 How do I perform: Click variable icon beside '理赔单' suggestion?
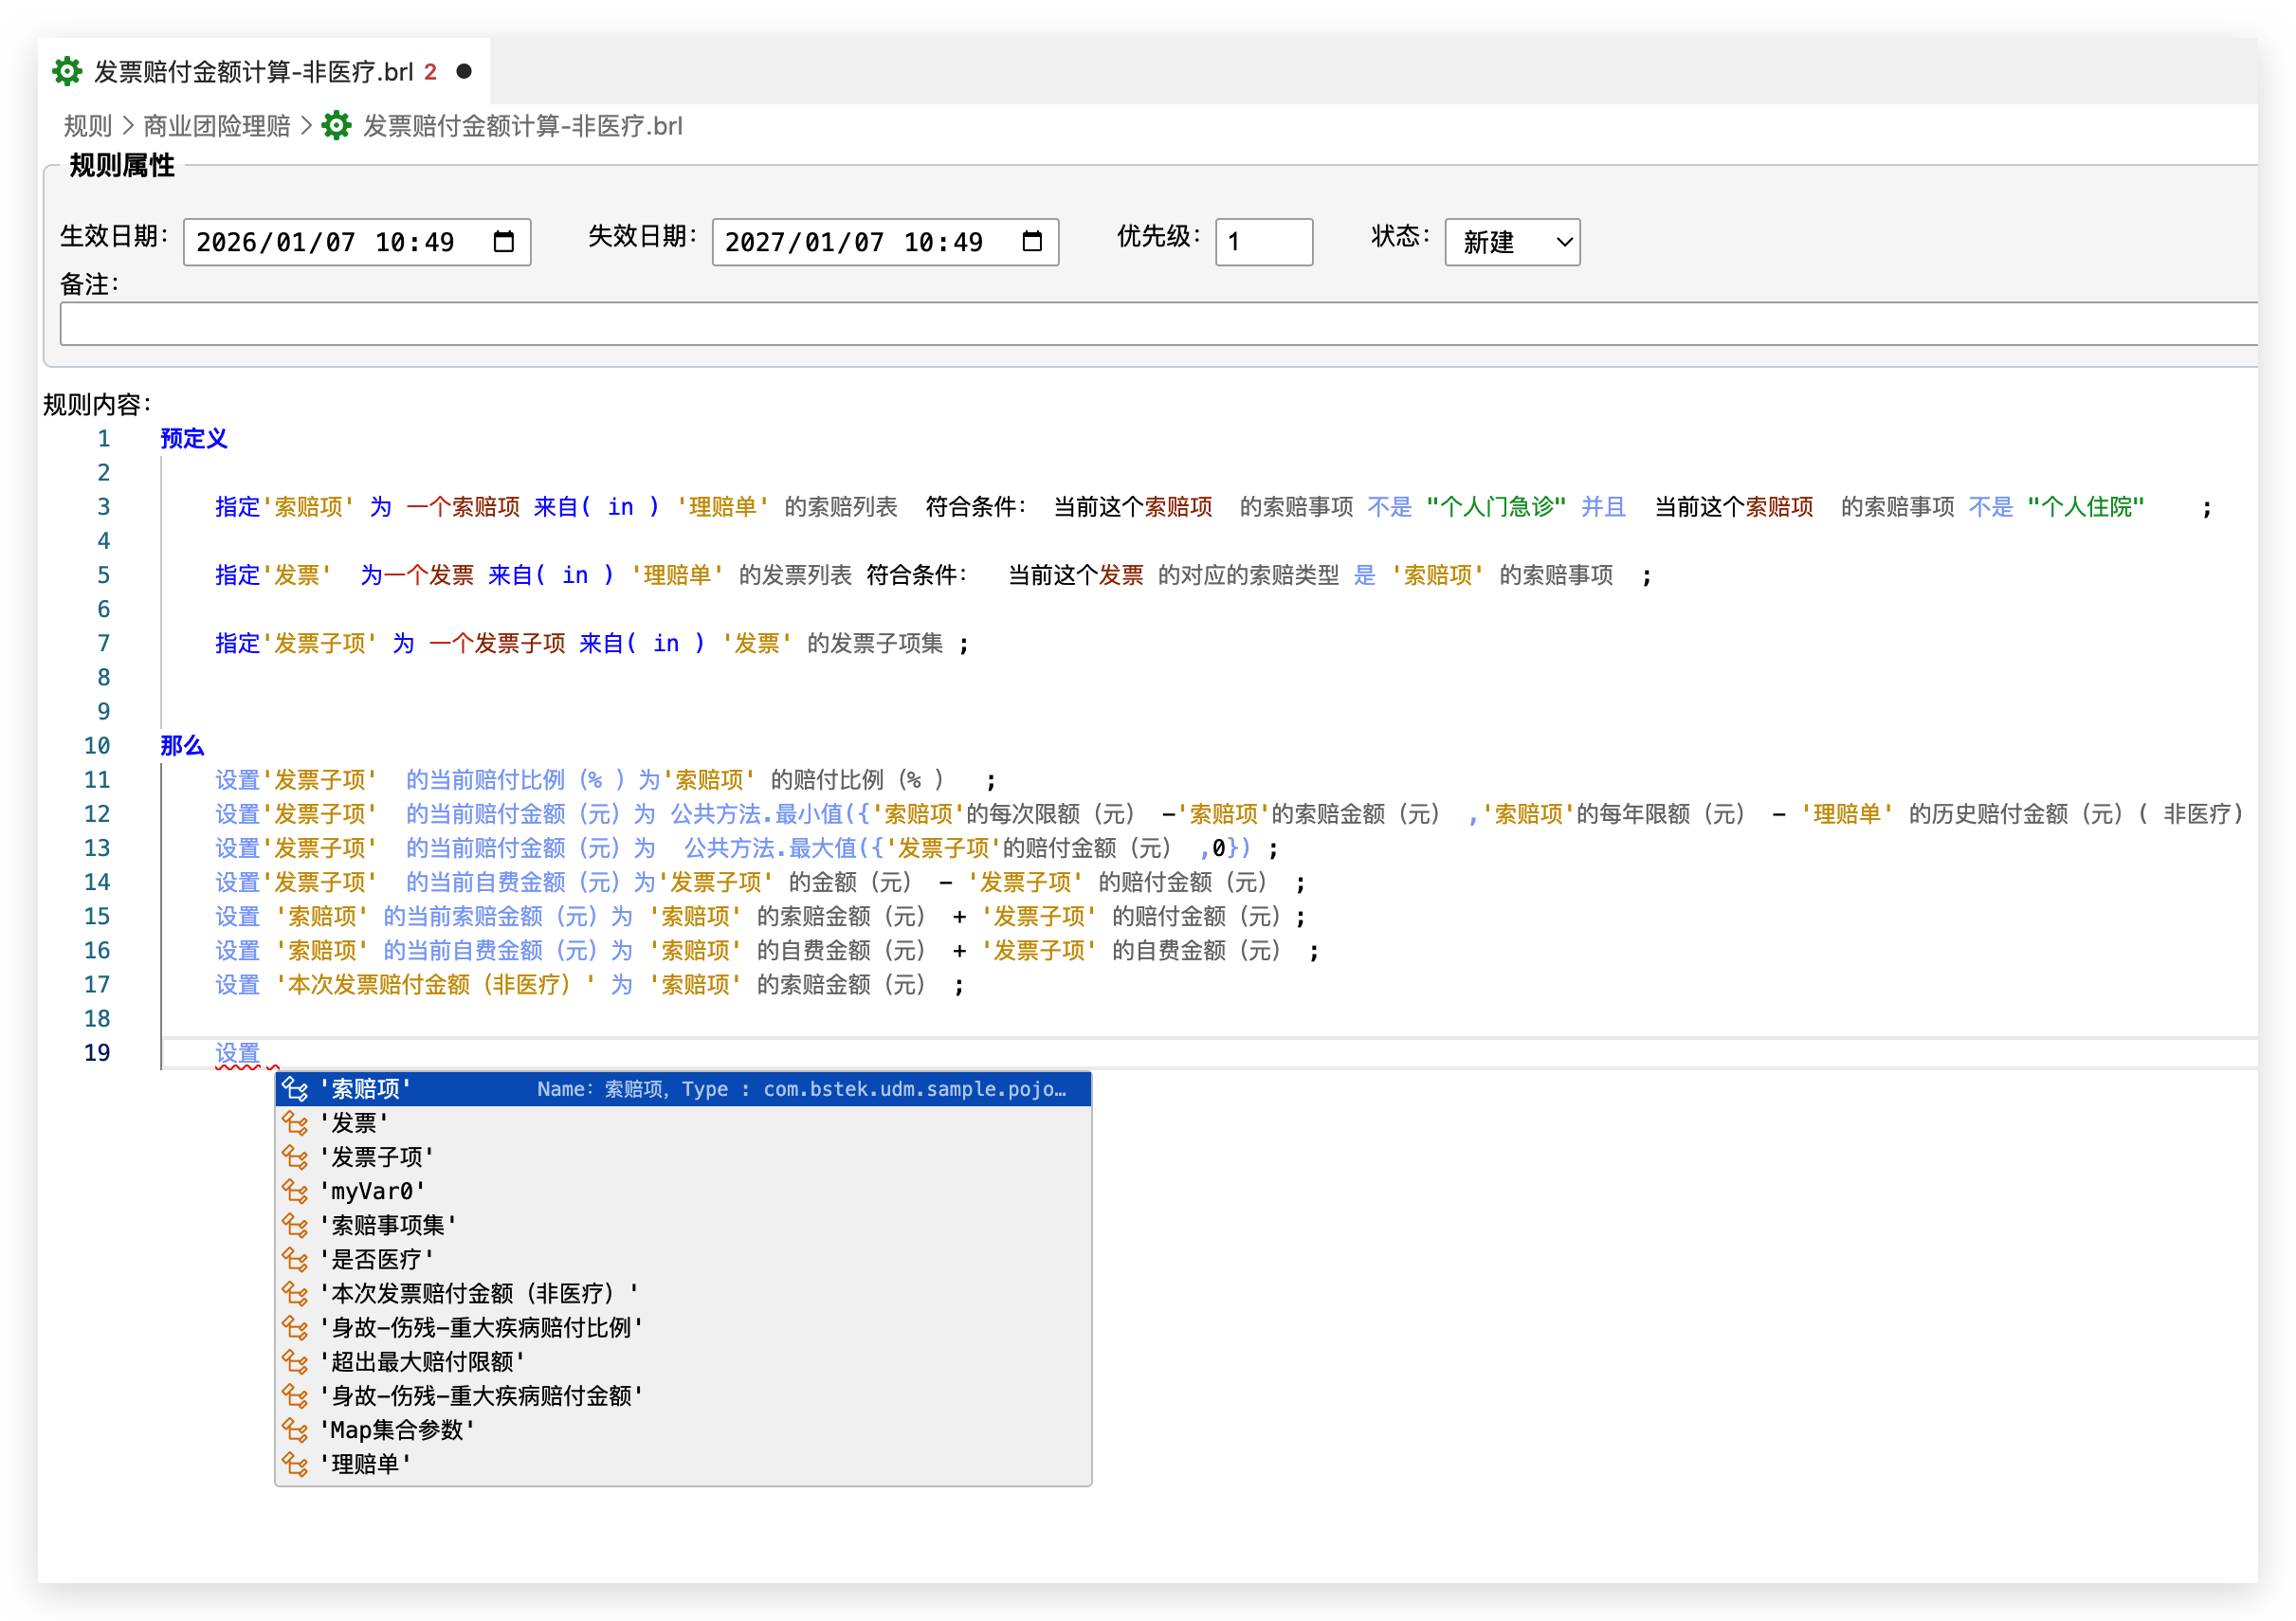[295, 1464]
